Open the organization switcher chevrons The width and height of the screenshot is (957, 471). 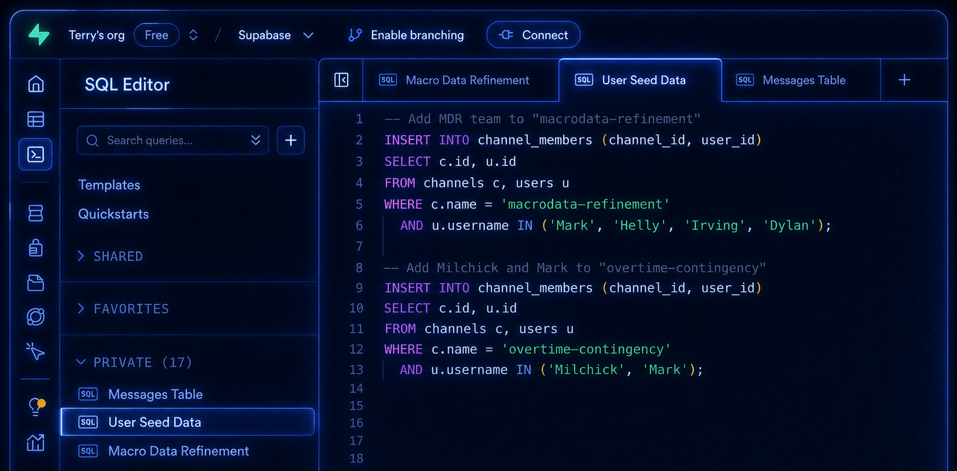(193, 35)
